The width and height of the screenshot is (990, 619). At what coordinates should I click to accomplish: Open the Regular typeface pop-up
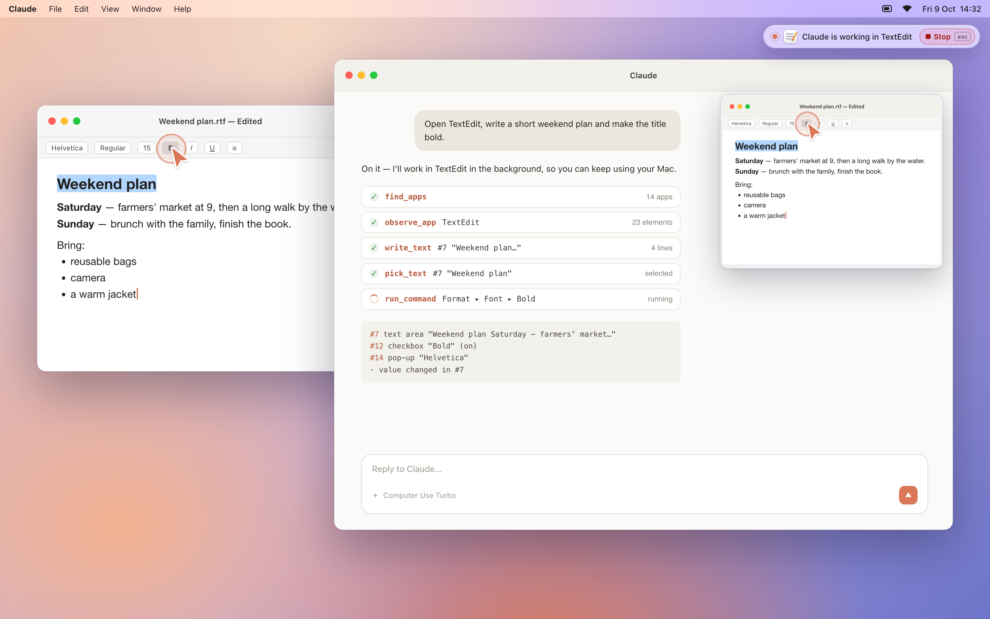113,148
